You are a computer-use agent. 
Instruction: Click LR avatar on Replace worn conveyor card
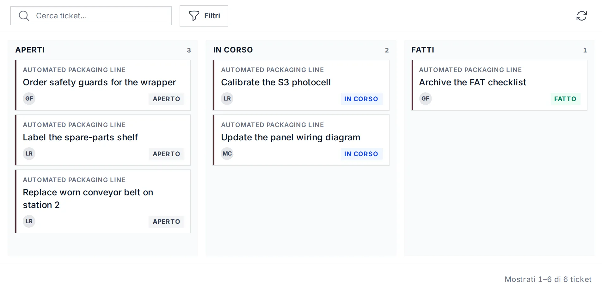click(x=29, y=221)
